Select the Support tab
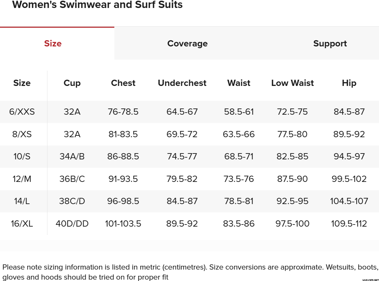 330,44
